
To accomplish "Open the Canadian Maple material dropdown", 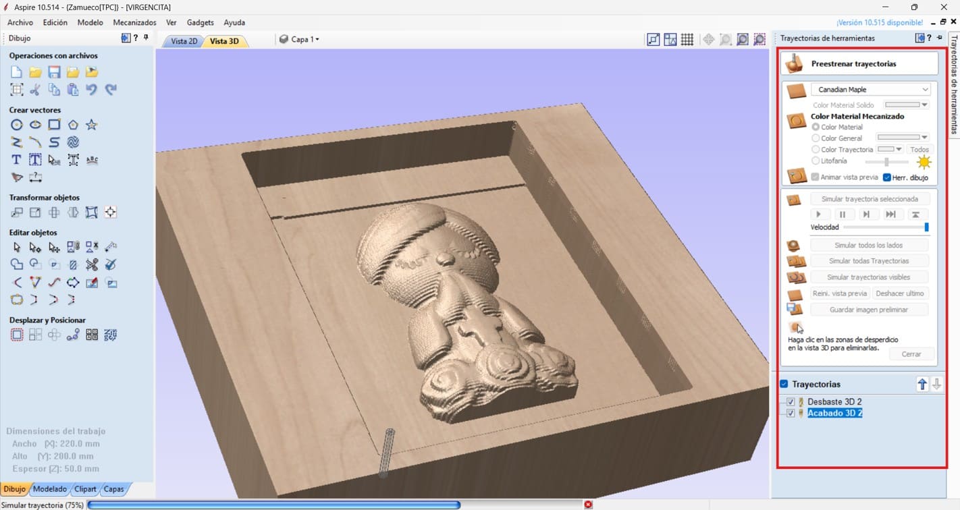I will (x=871, y=90).
